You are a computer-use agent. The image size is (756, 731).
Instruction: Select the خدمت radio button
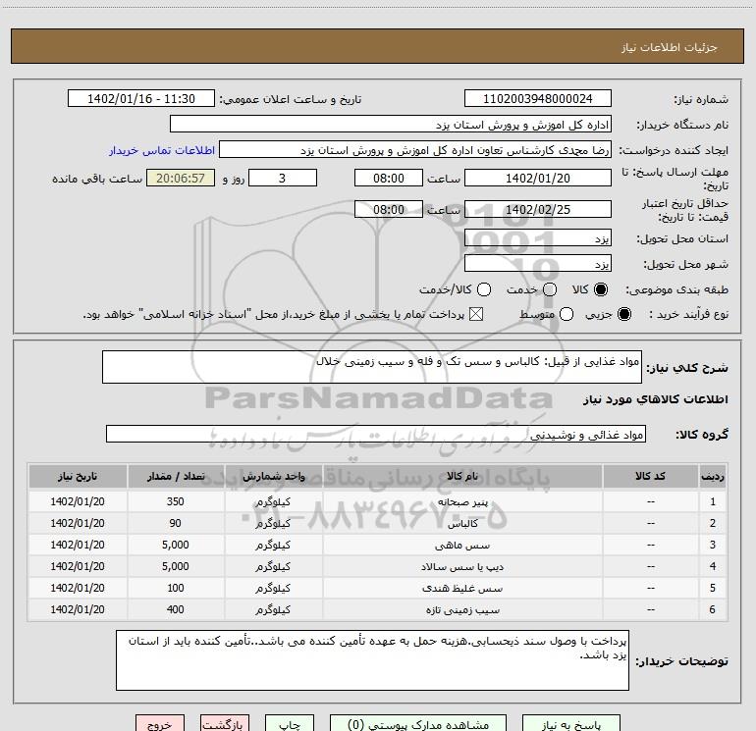[x=550, y=289]
